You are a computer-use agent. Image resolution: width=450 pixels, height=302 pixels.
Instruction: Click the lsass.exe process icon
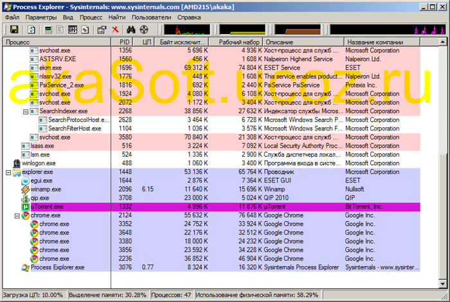tap(25, 146)
